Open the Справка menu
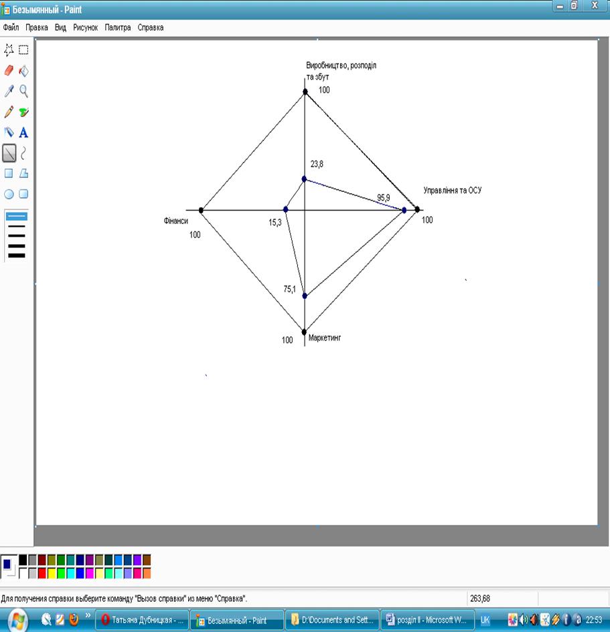Screen dimensions: 610x632 tap(151, 27)
